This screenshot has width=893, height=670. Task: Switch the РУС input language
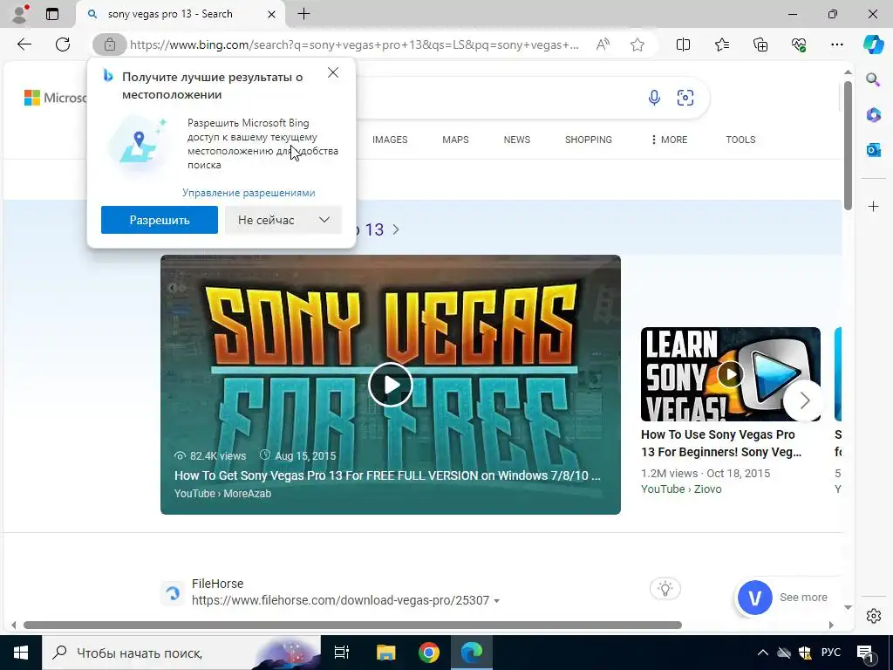pyautogui.click(x=830, y=653)
